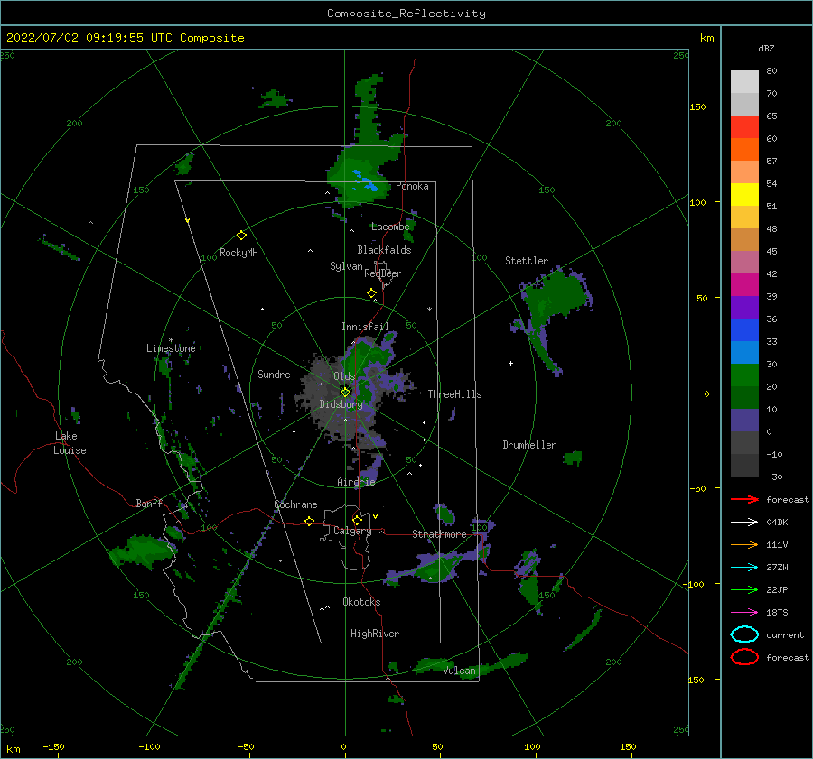Screen dimensions: 813x759
Task: Click the light blue swatch in dBZ scale
Action: pos(744,352)
